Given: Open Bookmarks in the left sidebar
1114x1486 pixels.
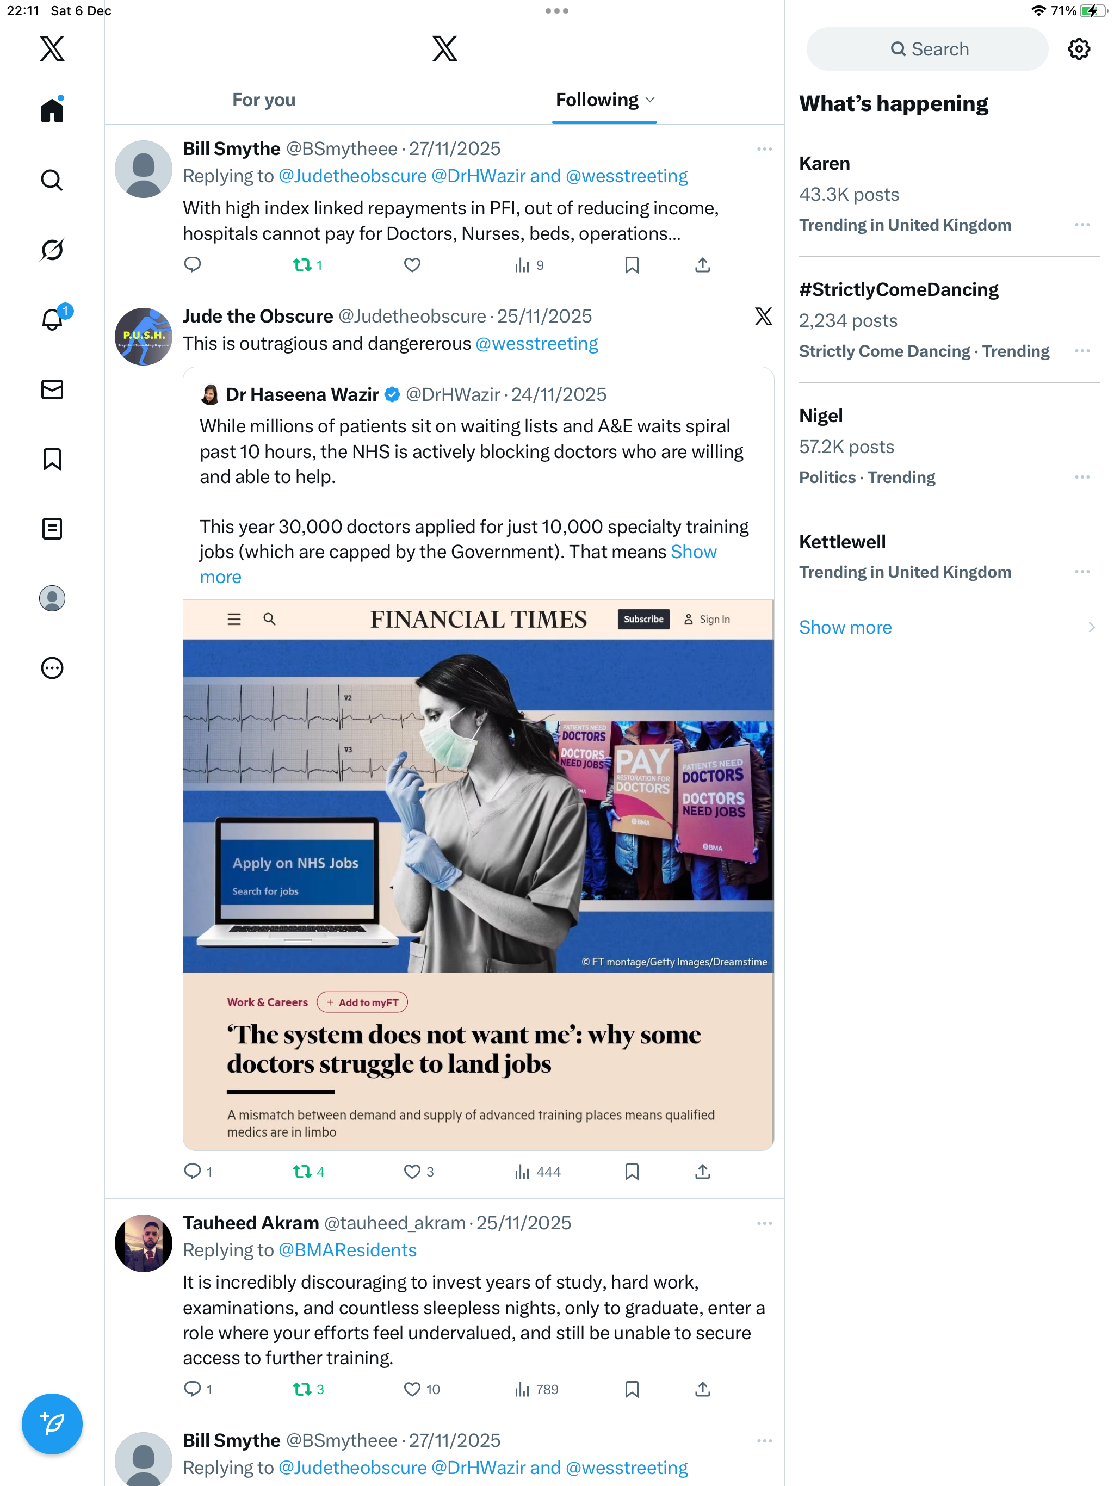Looking at the screenshot, I should click(x=52, y=459).
